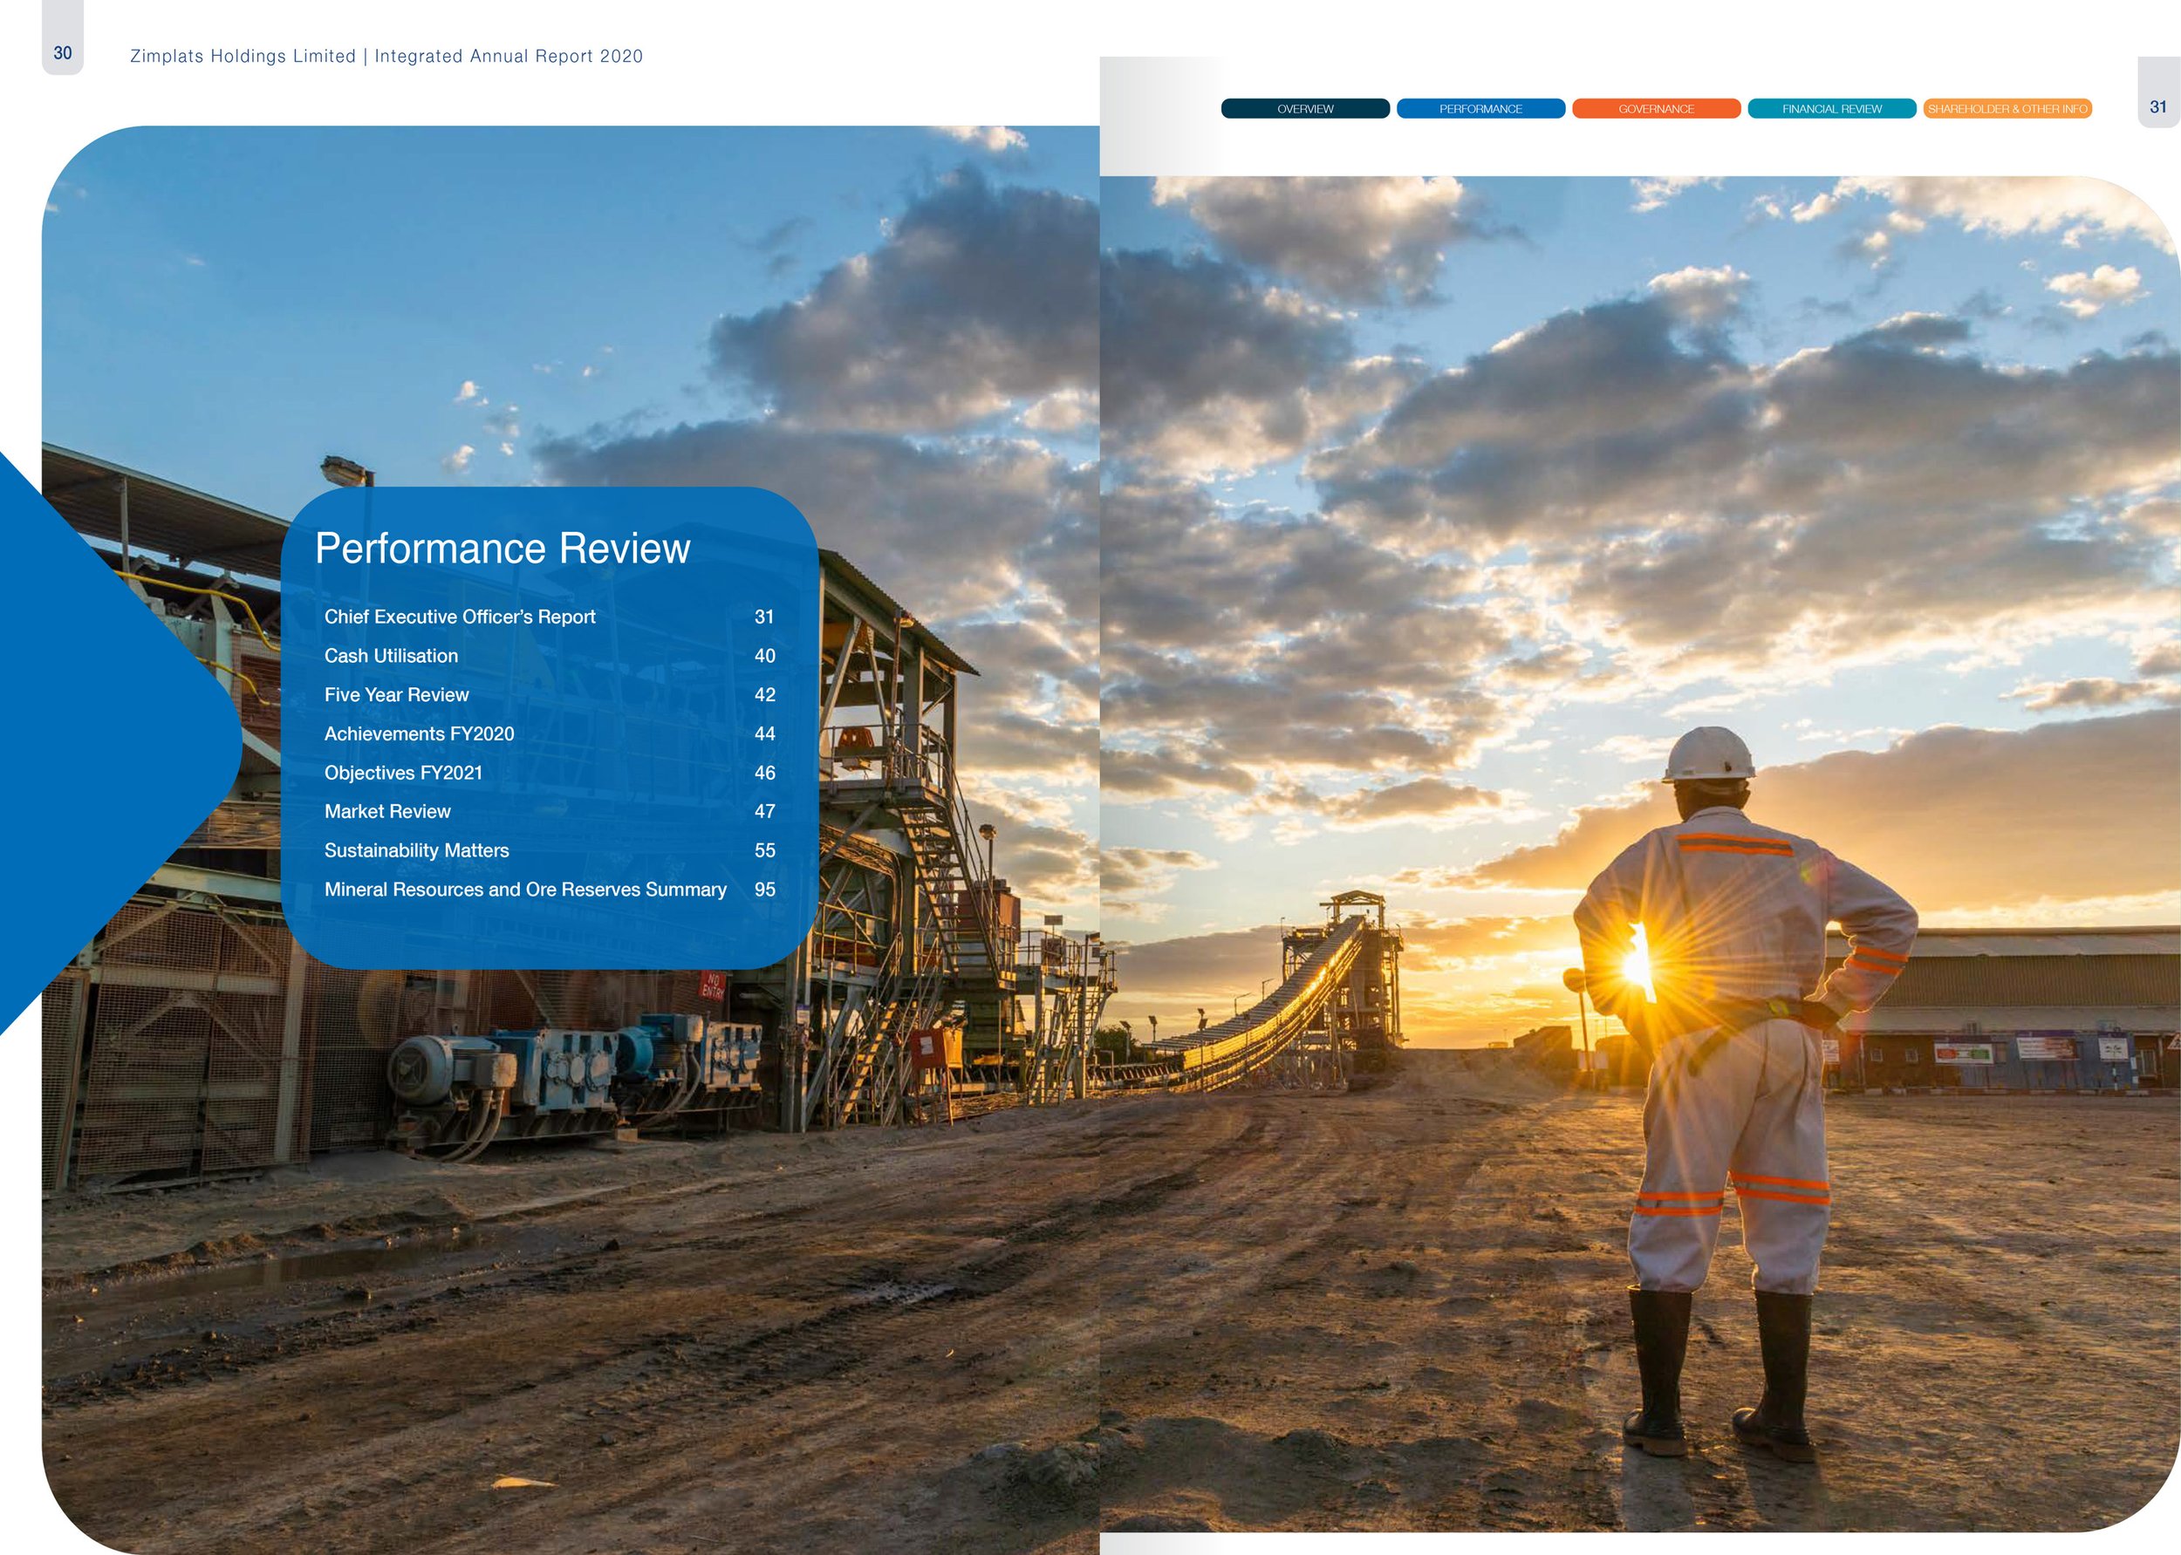Click page number 31 beside CEO's Report

click(764, 617)
